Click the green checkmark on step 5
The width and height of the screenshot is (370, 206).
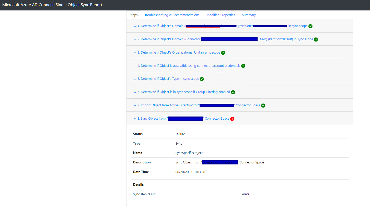(x=202, y=79)
